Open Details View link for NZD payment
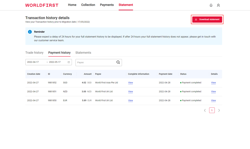This screenshot has height=149, width=250. pos(214,91)
